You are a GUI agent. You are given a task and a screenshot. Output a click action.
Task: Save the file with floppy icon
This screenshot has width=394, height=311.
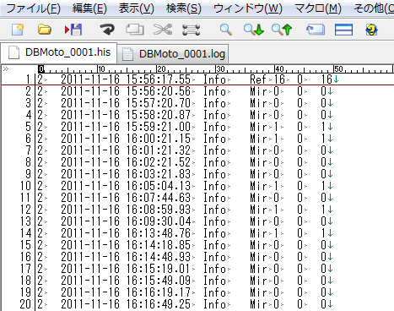pyautogui.click(x=73, y=30)
